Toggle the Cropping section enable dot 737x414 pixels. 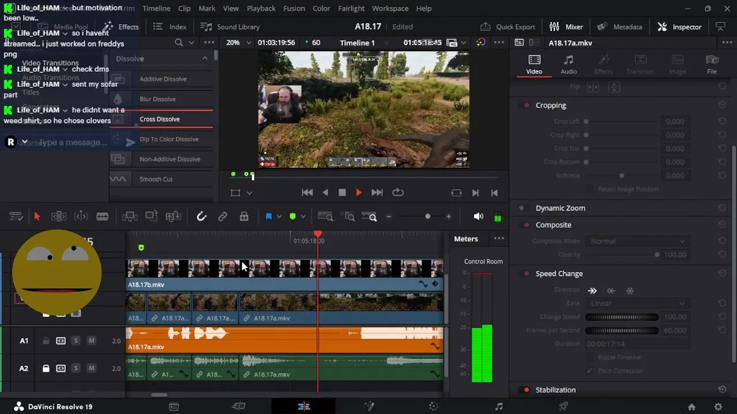tap(526, 105)
